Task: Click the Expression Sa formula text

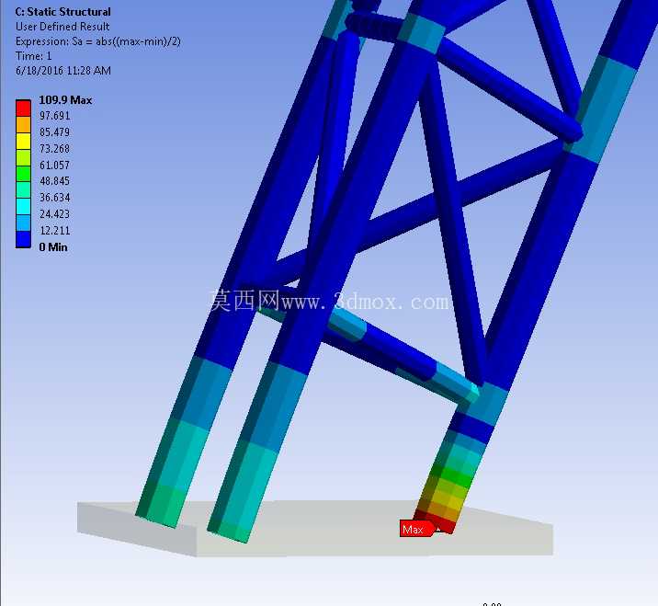Action: 98,41
